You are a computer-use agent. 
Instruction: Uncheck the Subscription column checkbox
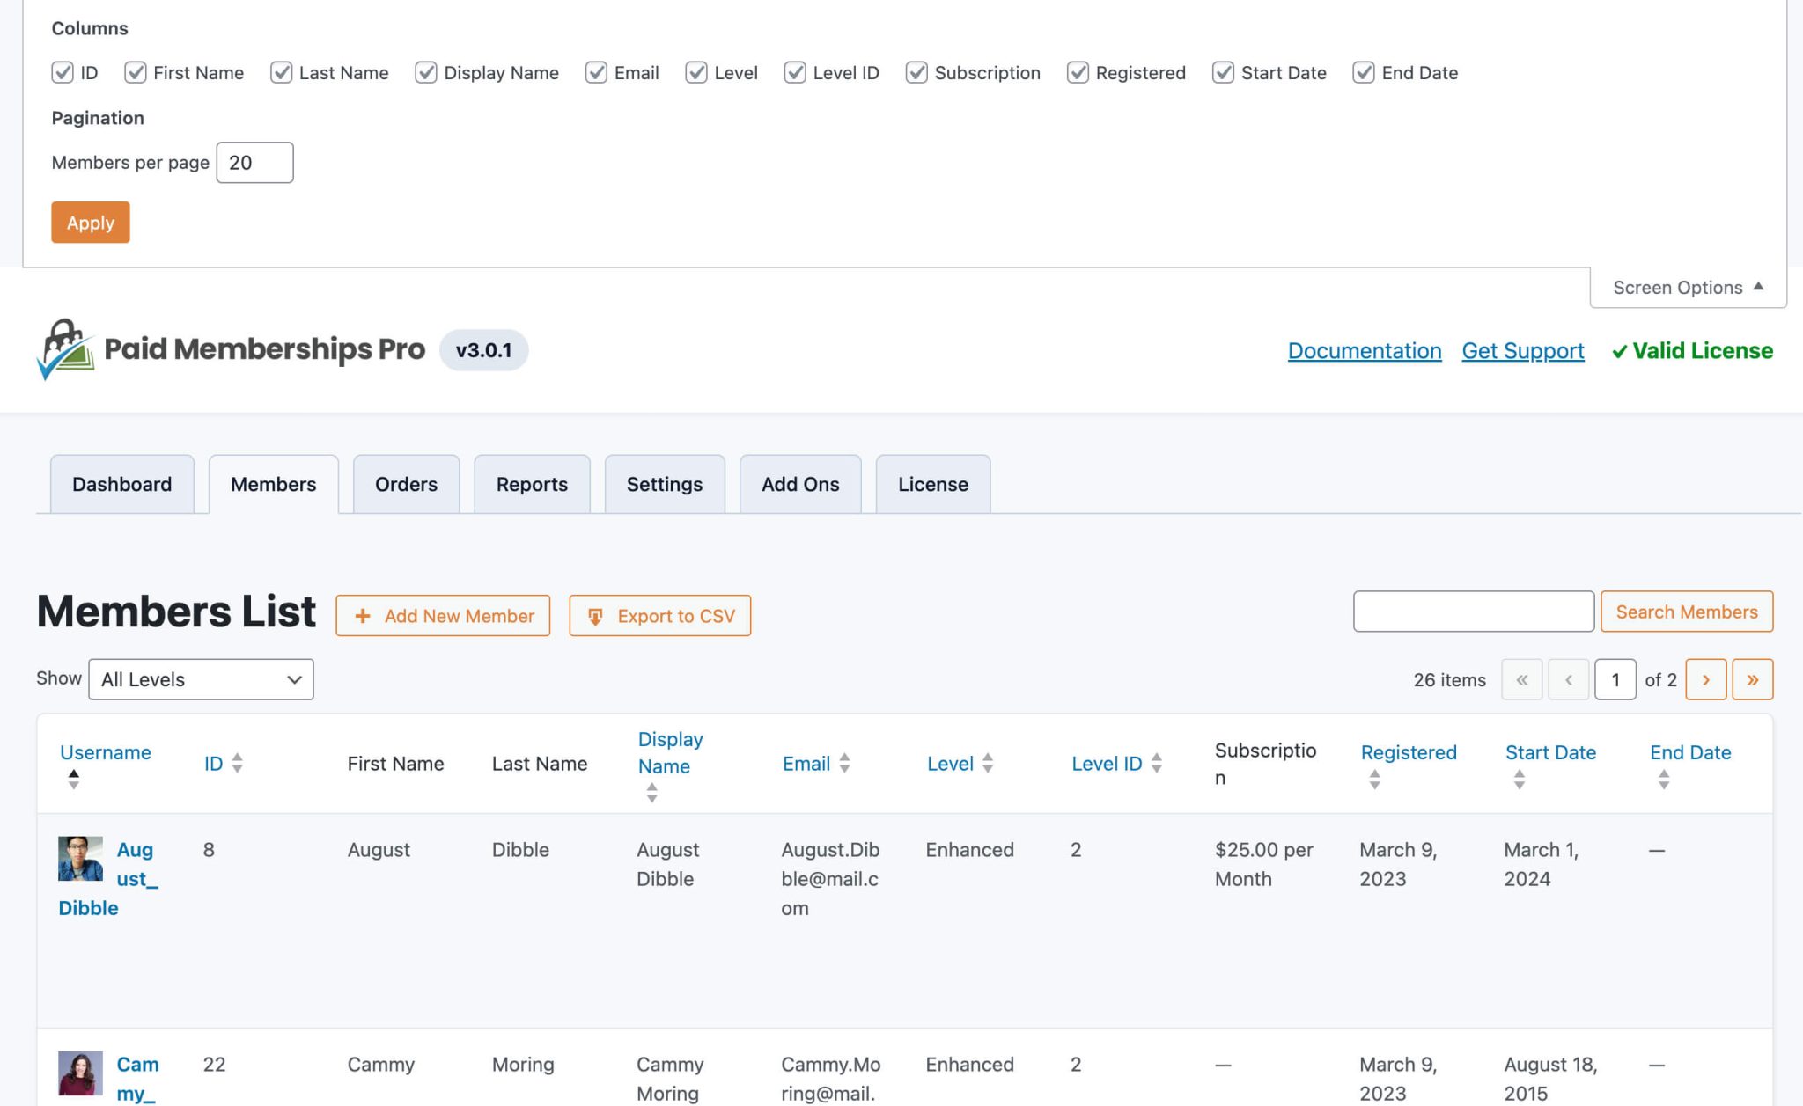[916, 72]
